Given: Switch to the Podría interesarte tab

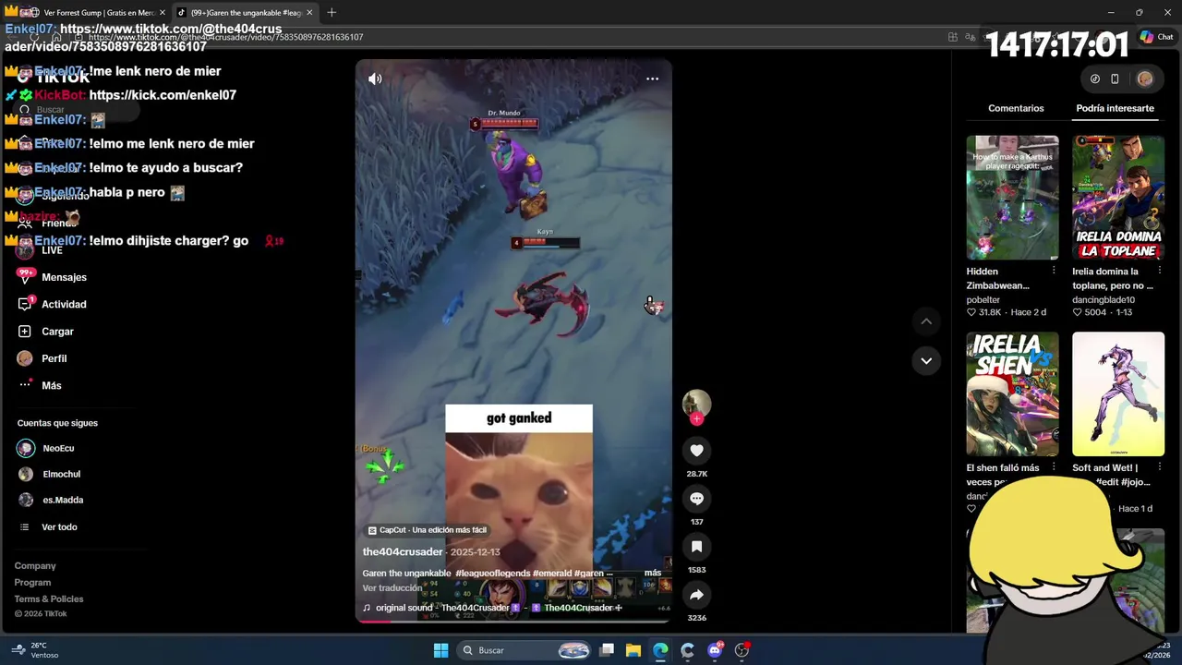Looking at the screenshot, I should (x=1115, y=108).
